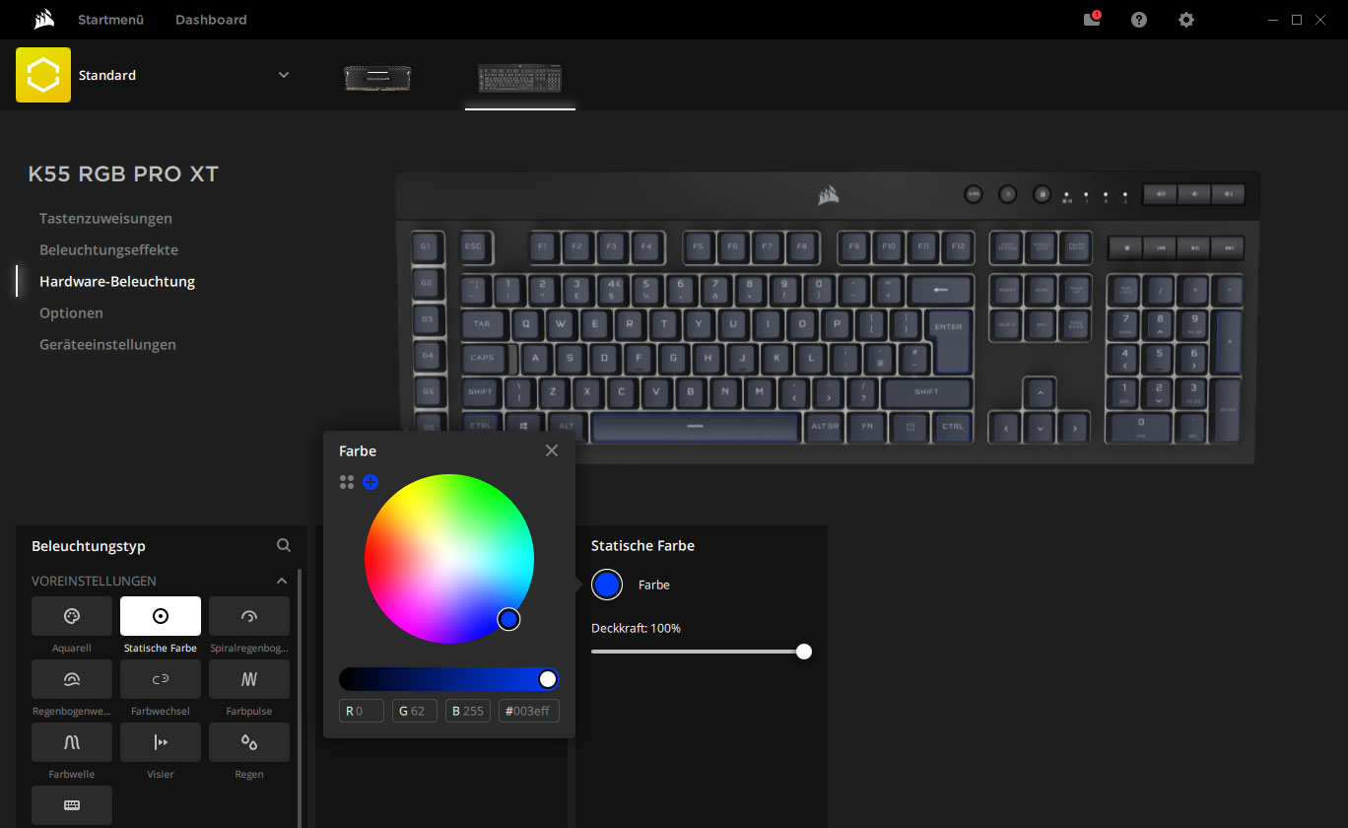This screenshot has width=1348, height=828.
Task: Open notifications icon with red badge
Action: tap(1092, 19)
